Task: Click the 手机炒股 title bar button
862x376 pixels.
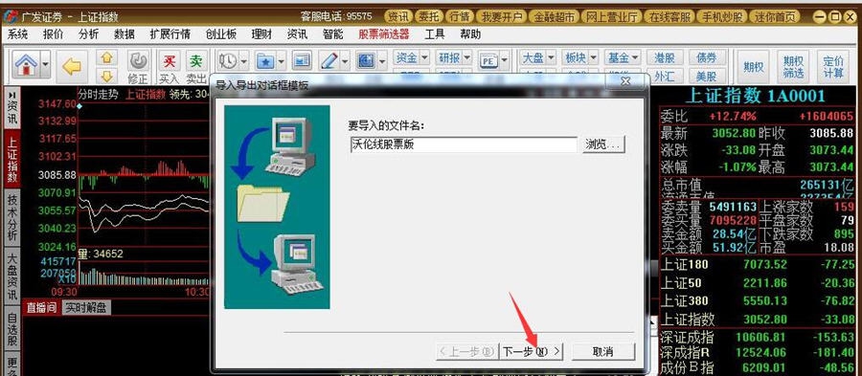Action: click(722, 16)
